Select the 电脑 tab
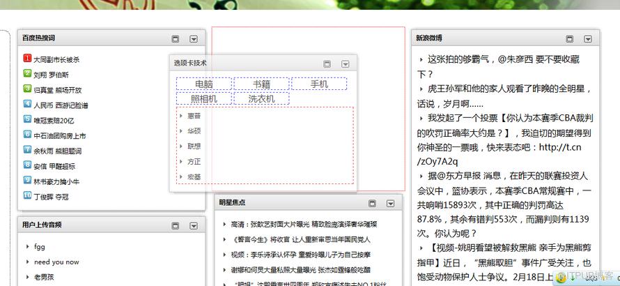620x286 pixels. [x=204, y=84]
